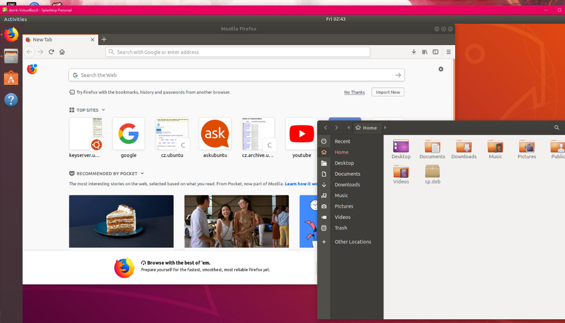Open the Help icon in the dock

[x=11, y=99]
